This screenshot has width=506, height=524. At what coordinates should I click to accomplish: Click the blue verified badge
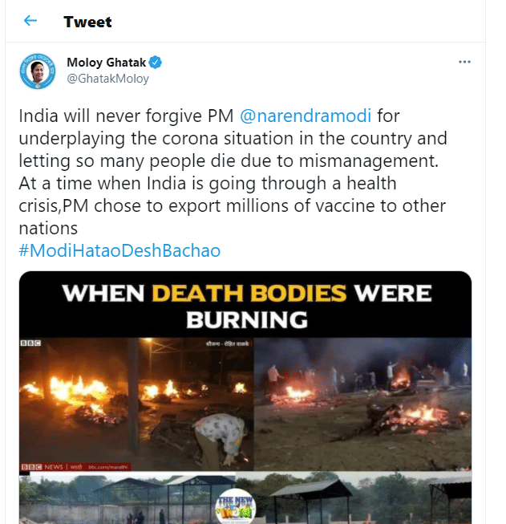[158, 63]
